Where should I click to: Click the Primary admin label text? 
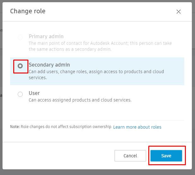[46, 36]
